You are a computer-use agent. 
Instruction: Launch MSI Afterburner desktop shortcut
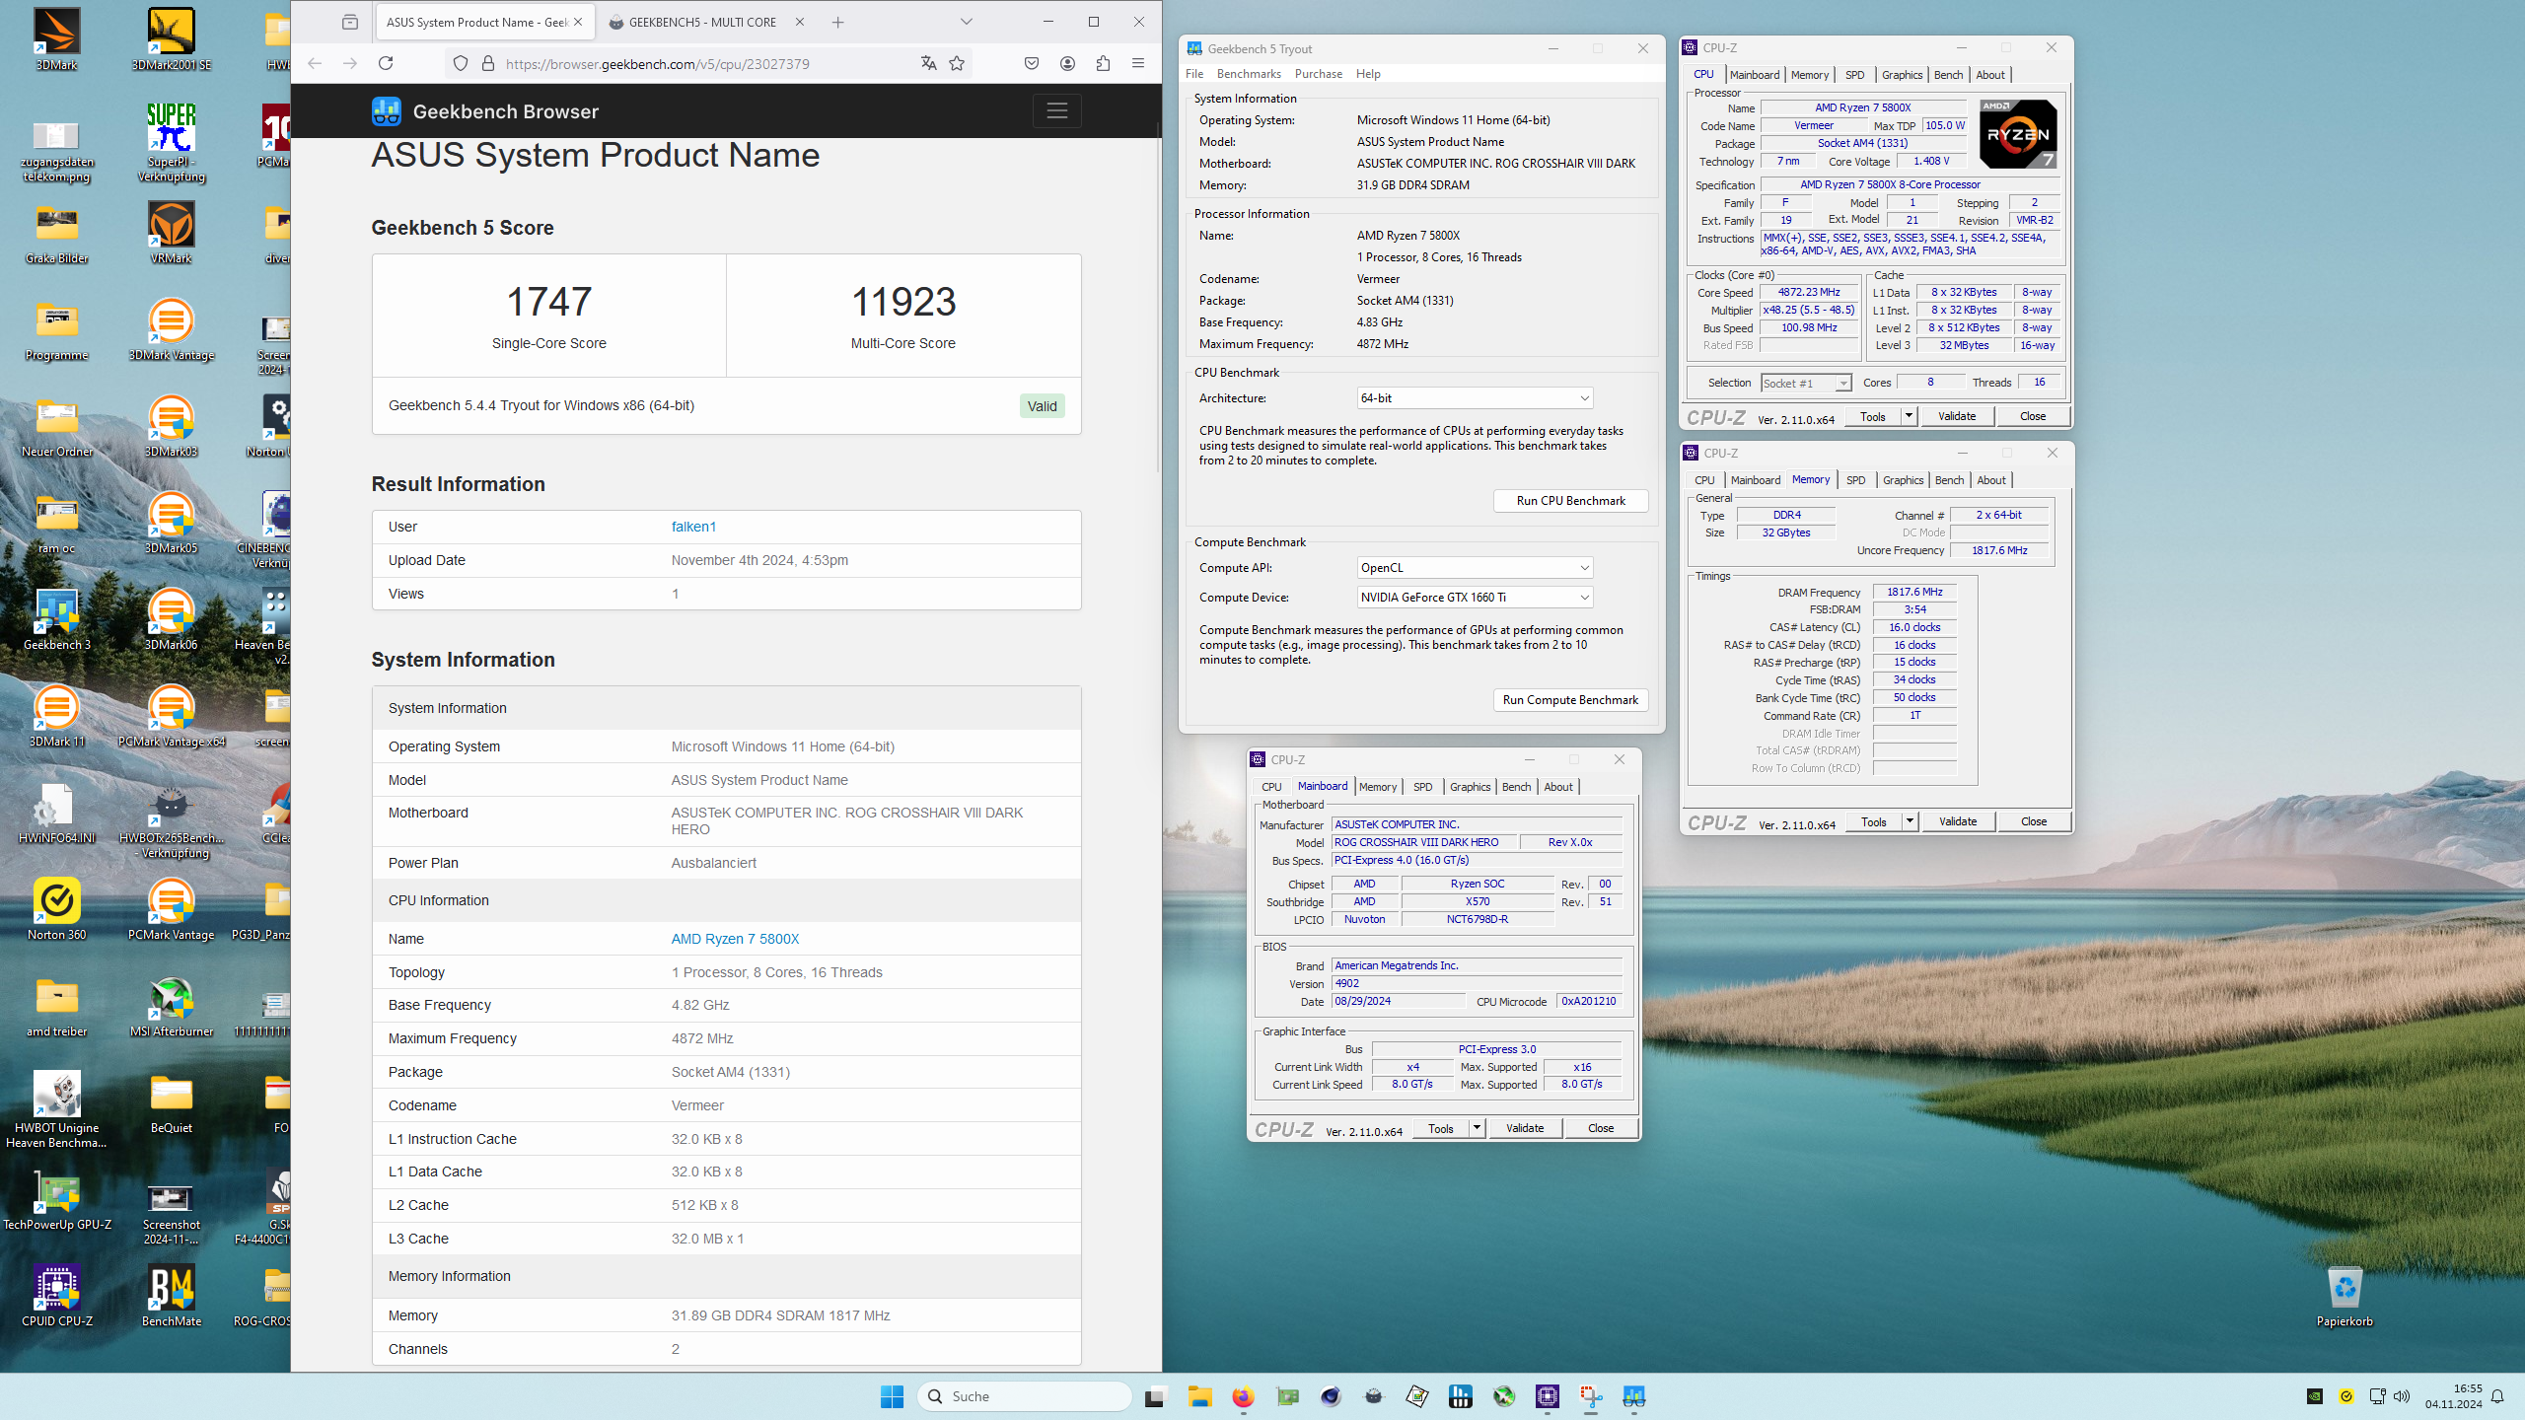coord(171,1006)
